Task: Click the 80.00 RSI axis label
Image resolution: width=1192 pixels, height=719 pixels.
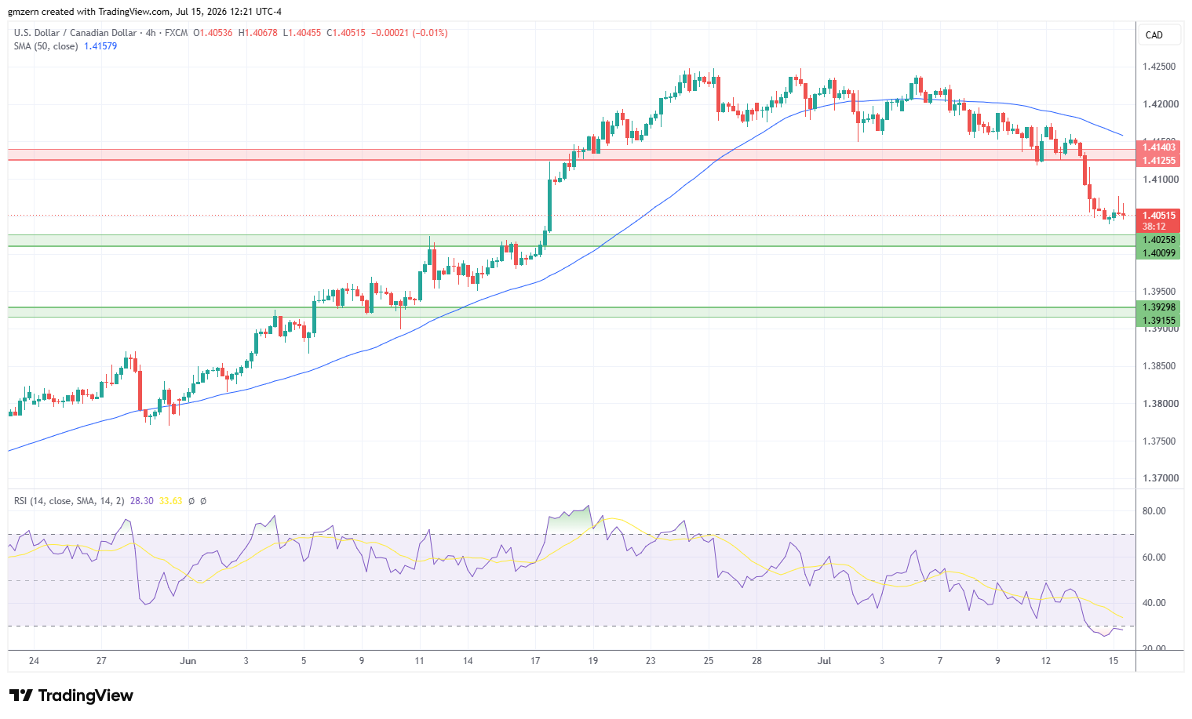Action: [x=1154, y=511]
